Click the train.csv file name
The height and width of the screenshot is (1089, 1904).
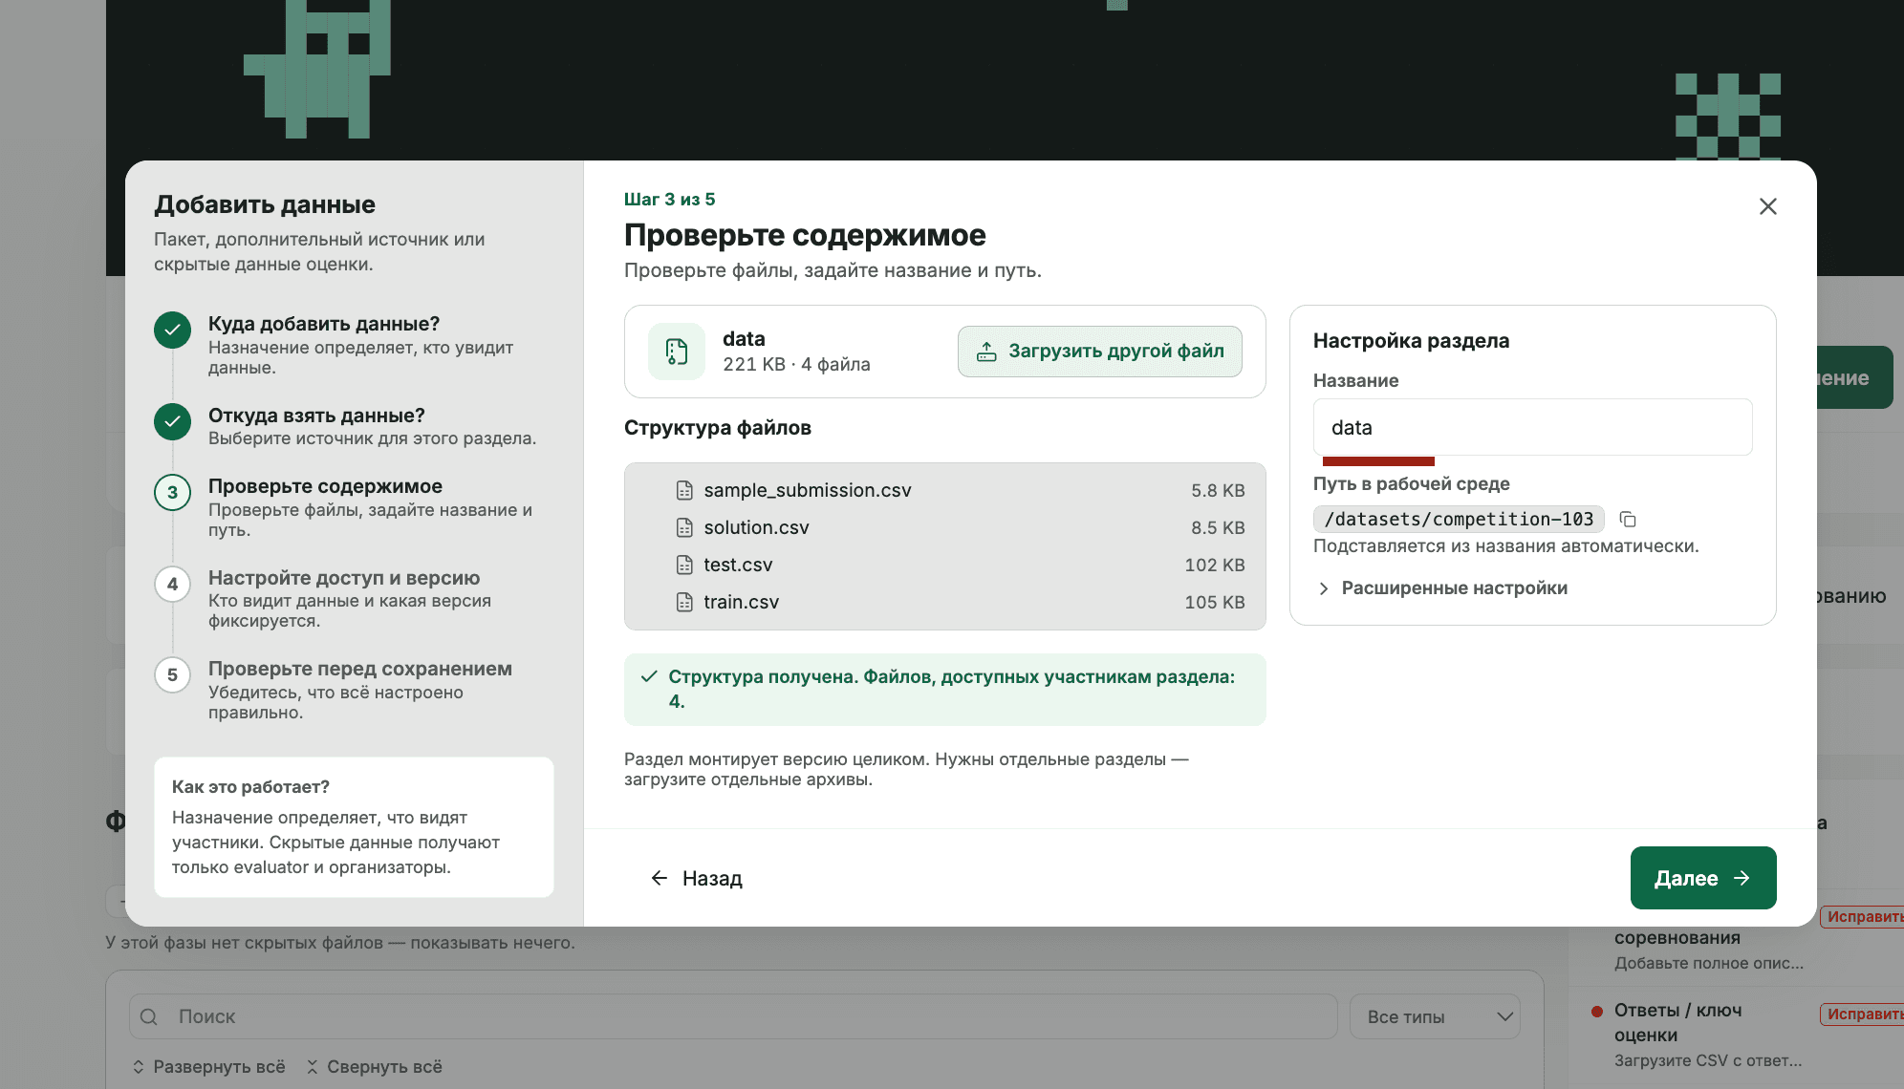pos(741,602)
